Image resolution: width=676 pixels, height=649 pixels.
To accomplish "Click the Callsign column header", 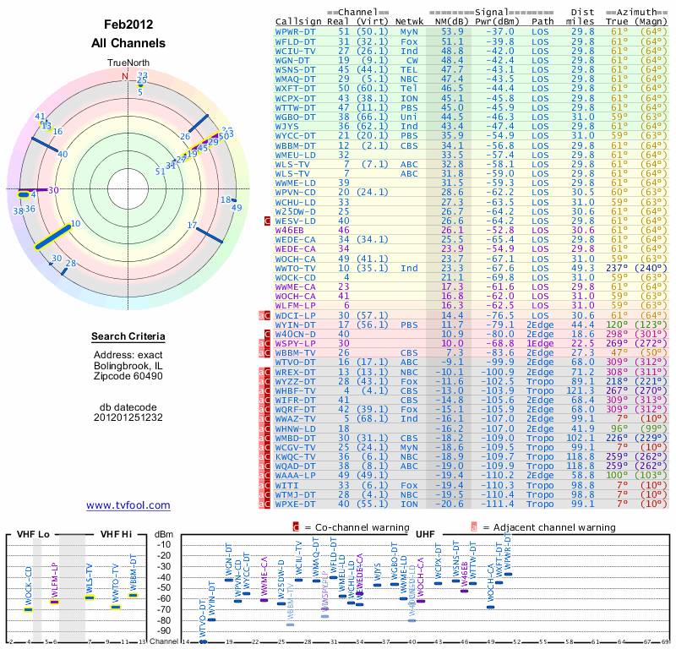I will (298, 20).
